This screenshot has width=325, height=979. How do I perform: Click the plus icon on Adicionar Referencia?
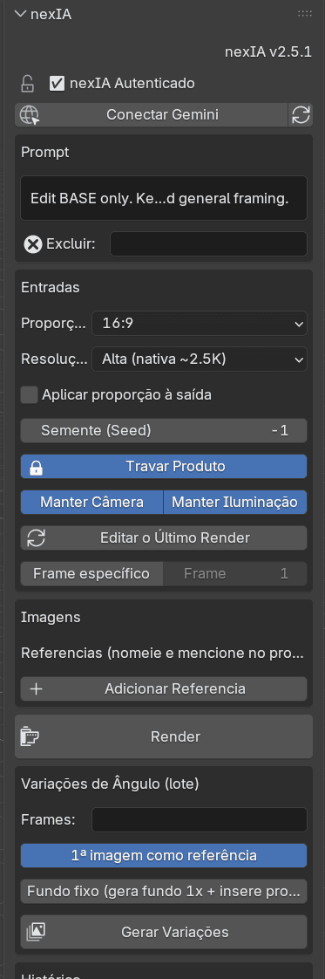click(x=37, y=688)
